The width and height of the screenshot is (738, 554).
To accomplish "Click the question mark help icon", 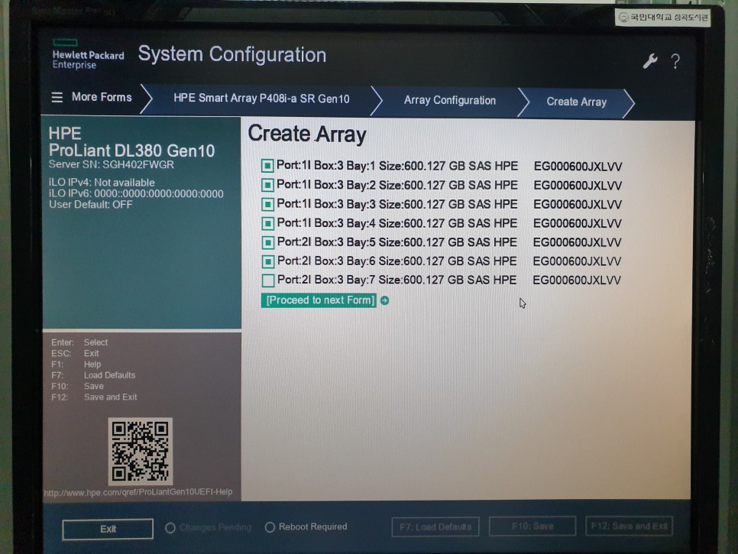I will coord(675,62).
